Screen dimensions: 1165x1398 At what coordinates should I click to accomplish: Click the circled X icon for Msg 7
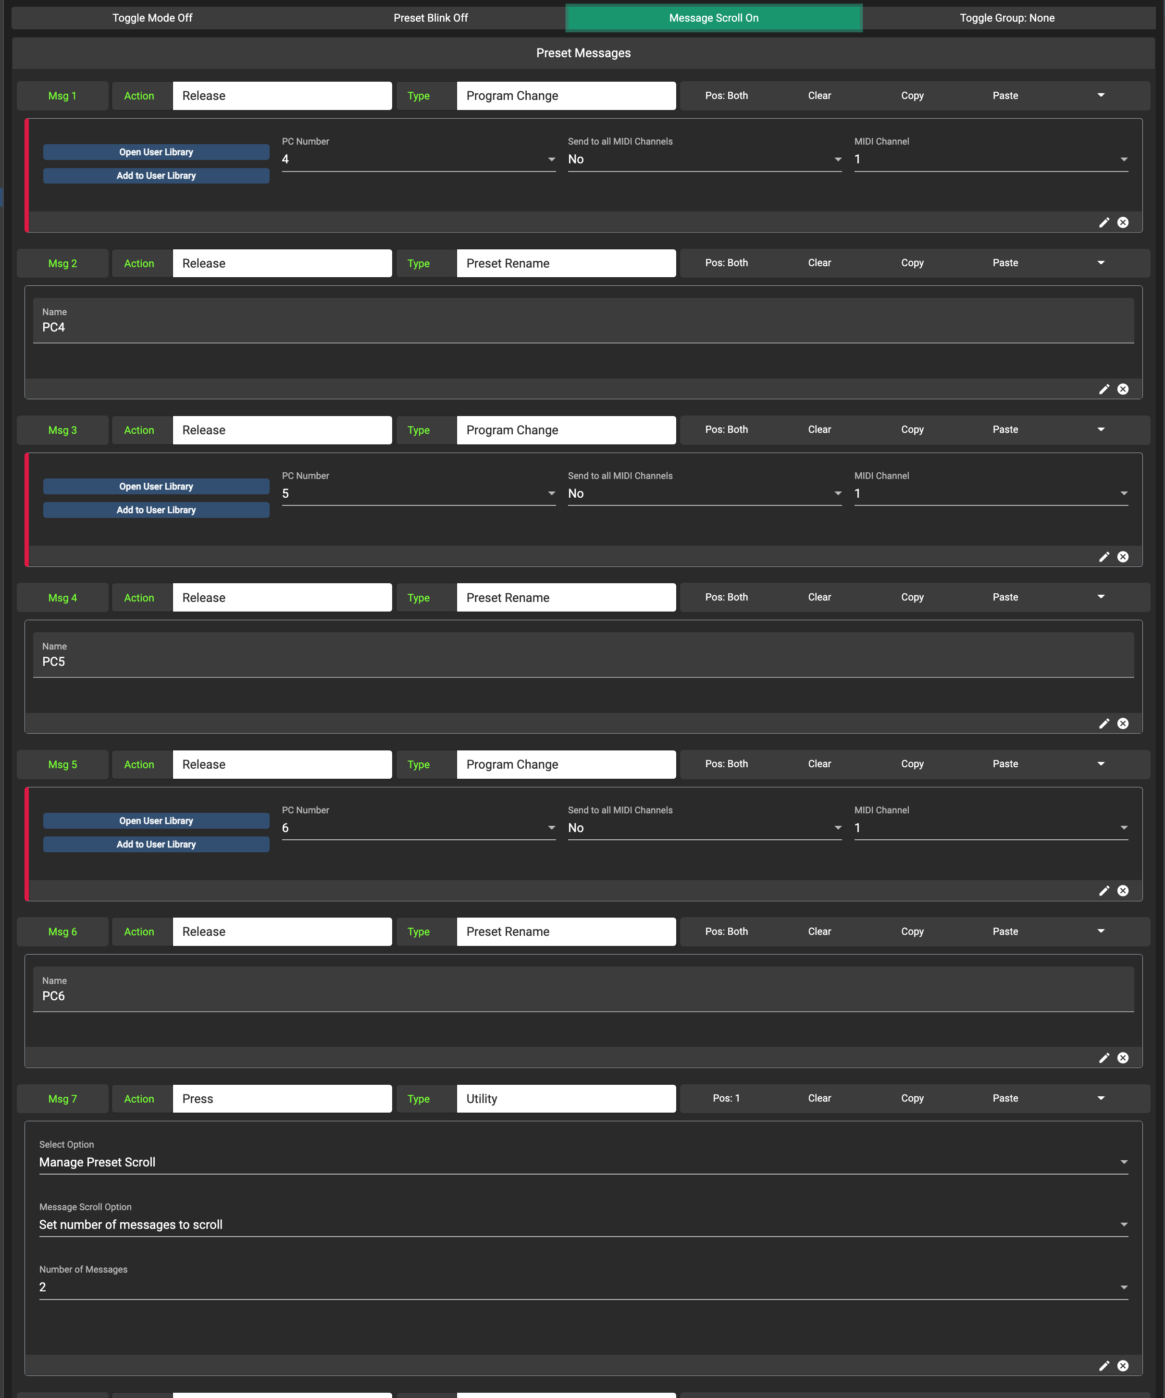1123,1366
